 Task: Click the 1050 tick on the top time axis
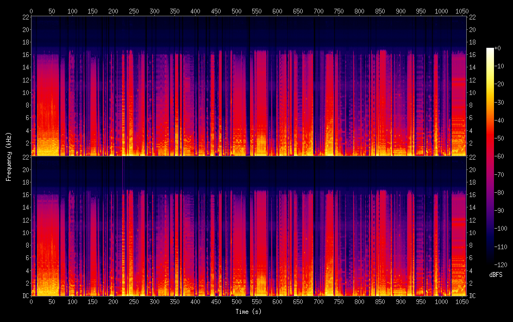pos(461,11)
